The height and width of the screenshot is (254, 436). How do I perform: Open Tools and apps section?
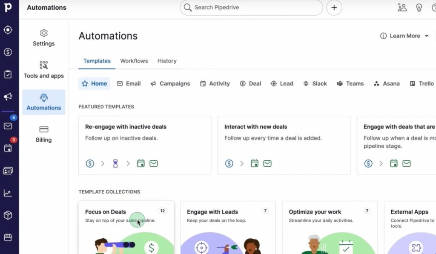point(44,70)
